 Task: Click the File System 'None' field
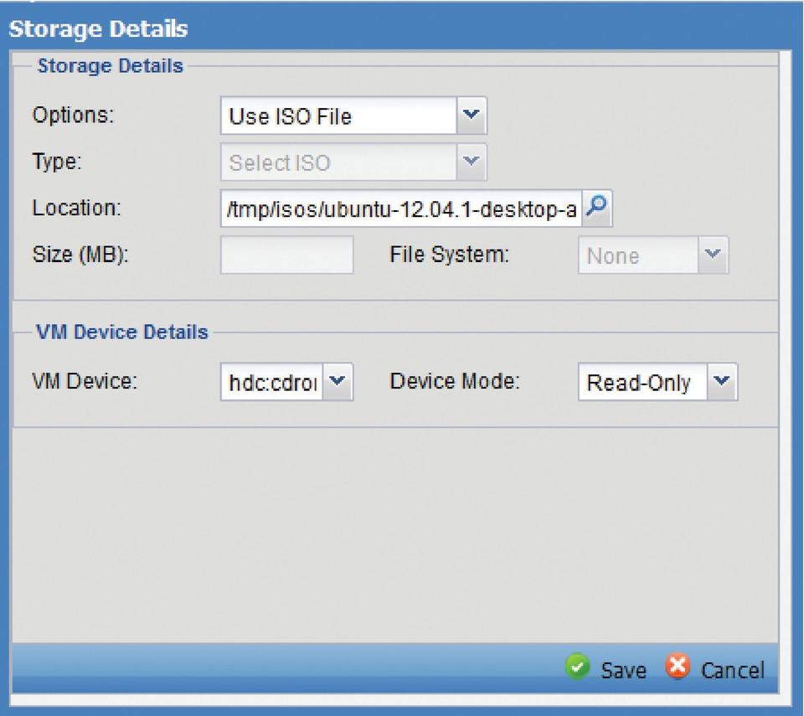[637, 255]
